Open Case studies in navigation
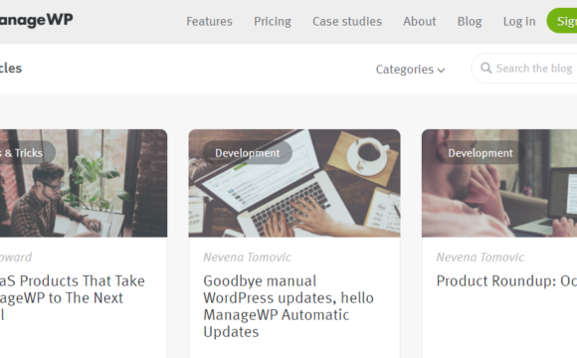 (347, 21)
